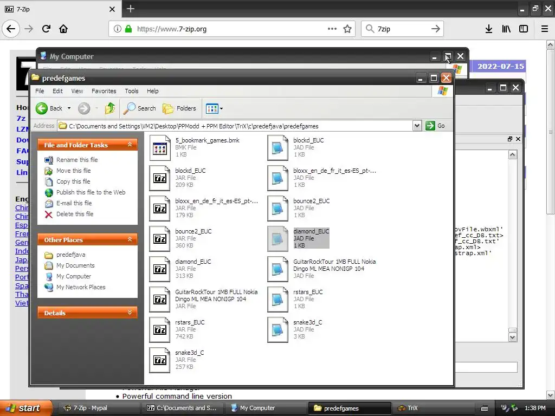Viewport: 555px width, 416px height.
Task: Click the browser Back button
Action: [11, 29]
